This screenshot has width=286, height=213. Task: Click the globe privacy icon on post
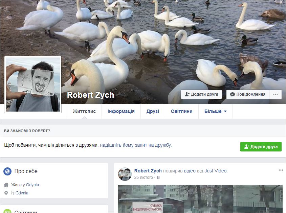(158, 177)
